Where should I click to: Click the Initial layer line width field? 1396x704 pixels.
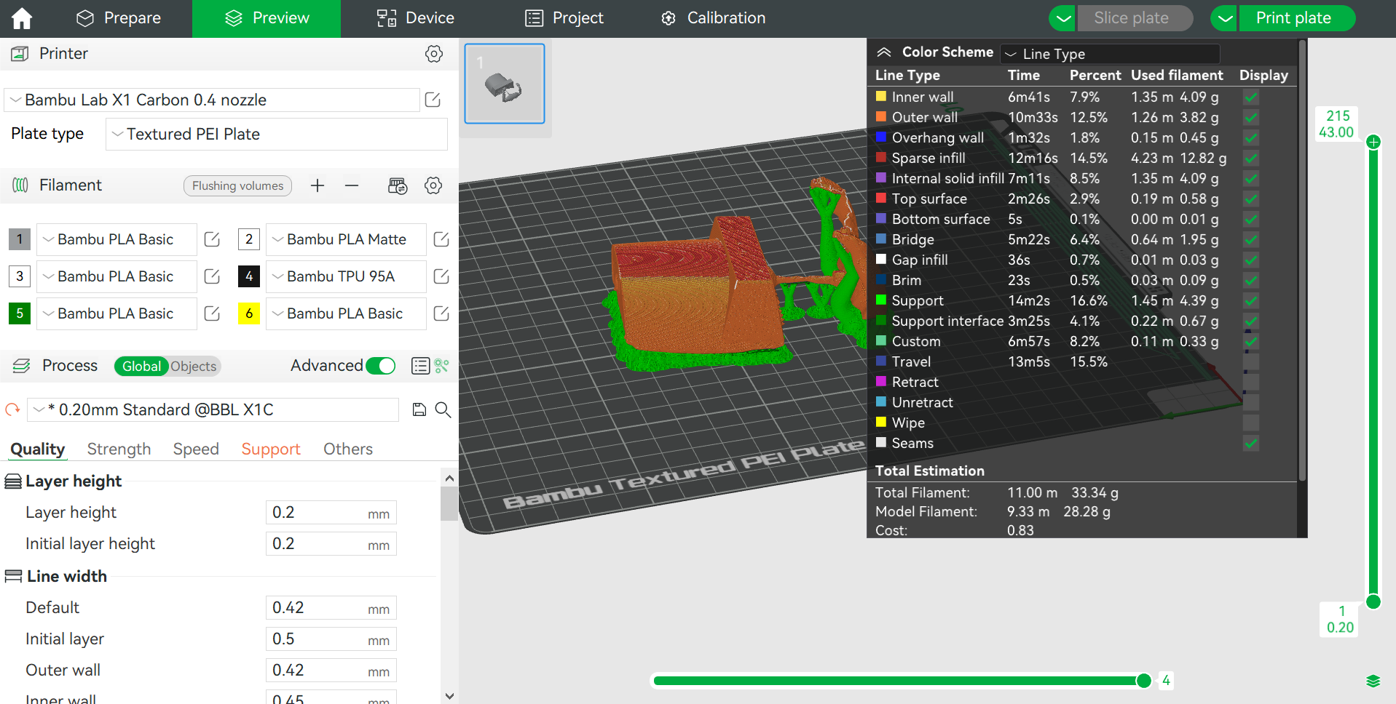[331, 639]
